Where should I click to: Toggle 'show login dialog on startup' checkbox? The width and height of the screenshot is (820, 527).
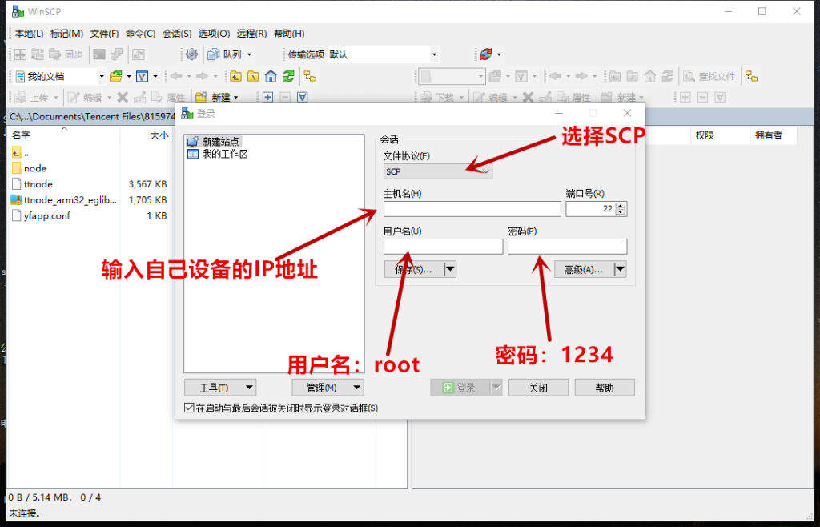pyautogui.click(x=189, y=408)
